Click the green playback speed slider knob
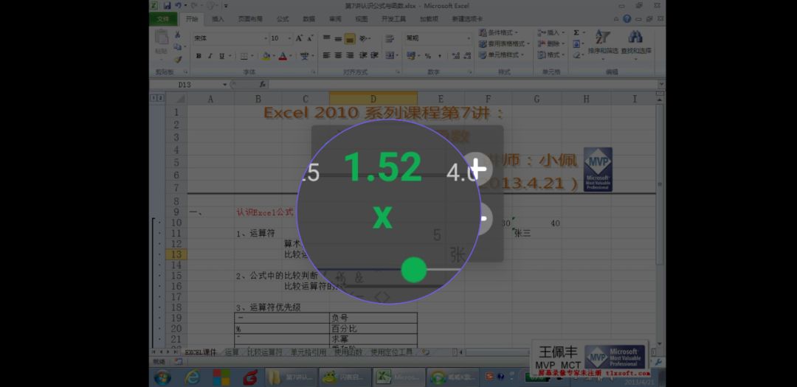The width and height of the screenshot is (797, 387). tap(414, 269)
